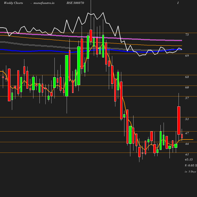Click the 'BSE 509370' symbol text
This screenshot has height=197, width=197.
(75, 3)
